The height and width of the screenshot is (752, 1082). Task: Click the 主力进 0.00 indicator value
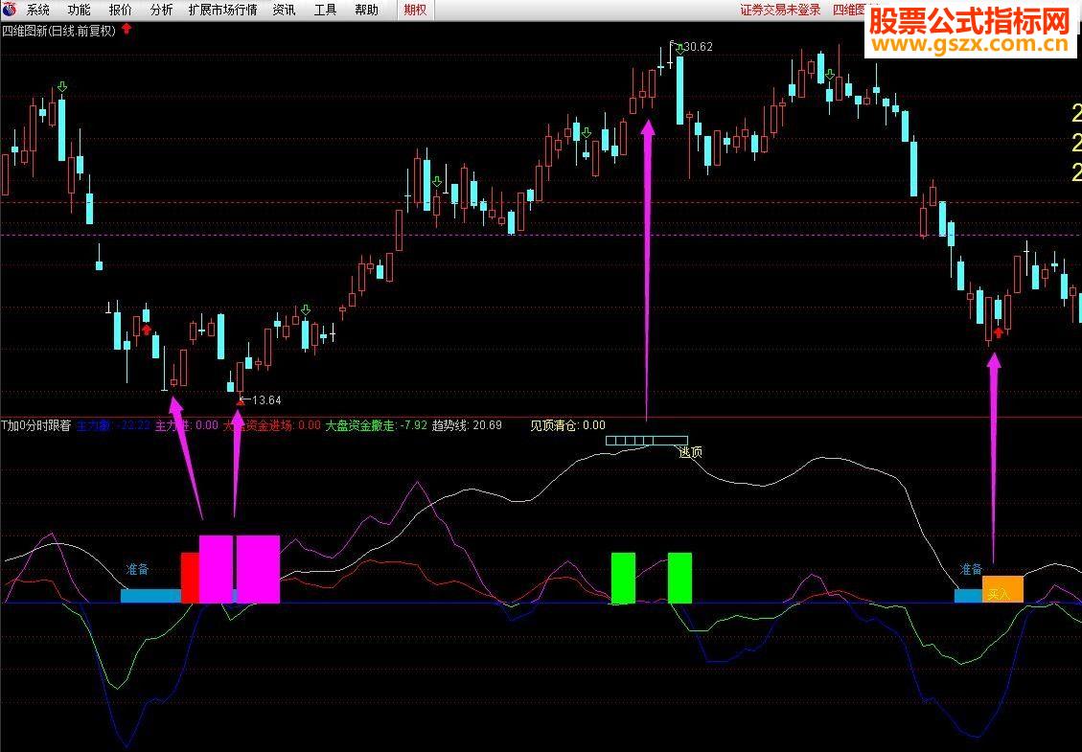[x=186, y=425]
